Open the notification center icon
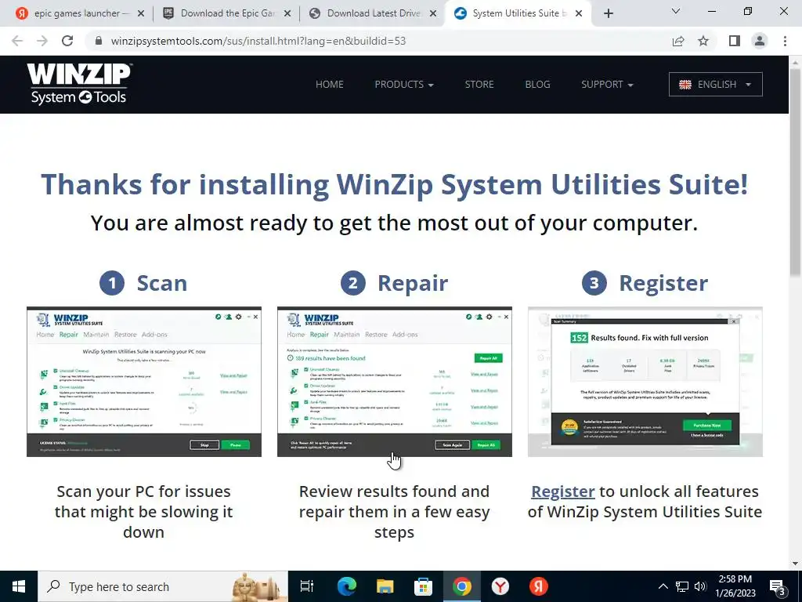 pyautogui.click(x=778, y=587)
